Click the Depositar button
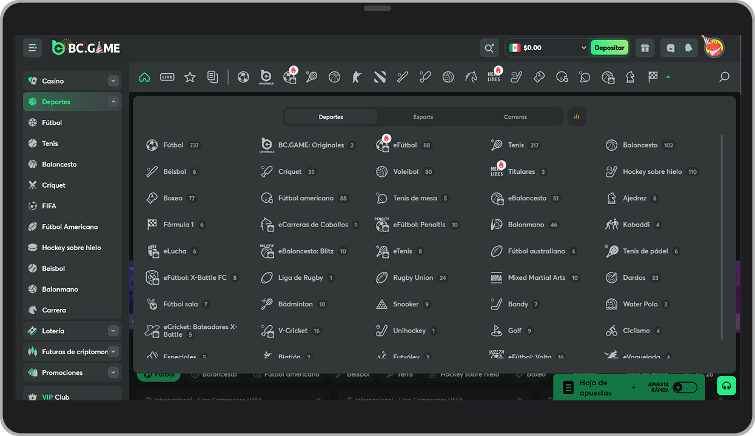 [609, 47]
